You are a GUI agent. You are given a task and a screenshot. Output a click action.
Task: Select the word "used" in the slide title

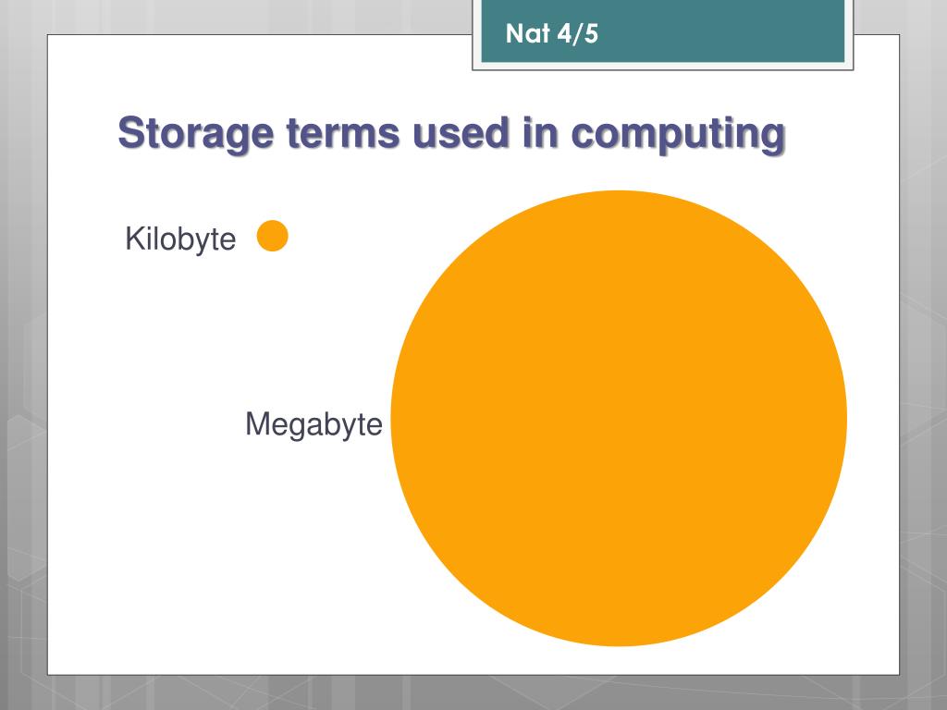461,133
